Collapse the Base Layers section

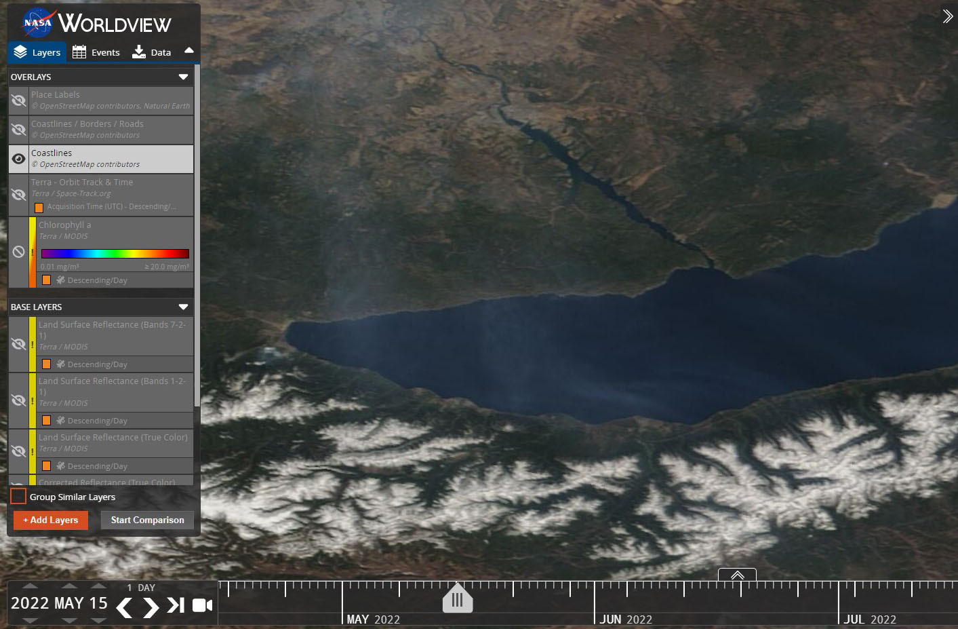coord(183,307)
